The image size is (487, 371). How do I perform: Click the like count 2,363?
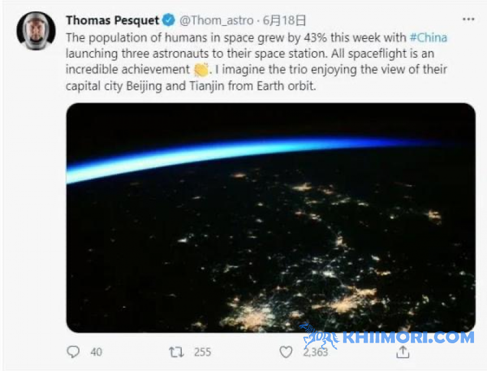(315, 352)
